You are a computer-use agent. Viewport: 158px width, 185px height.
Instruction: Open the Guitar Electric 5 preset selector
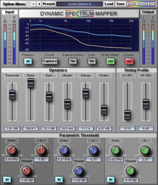click(79, 4)
